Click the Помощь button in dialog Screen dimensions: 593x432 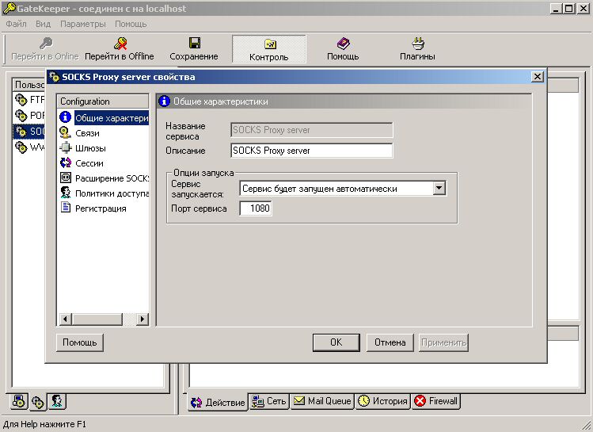pos(80,342)
